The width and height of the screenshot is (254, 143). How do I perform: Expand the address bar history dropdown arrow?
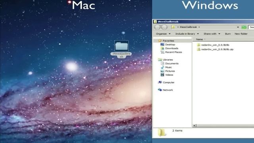pyautogui.click(x=238, y=27)
